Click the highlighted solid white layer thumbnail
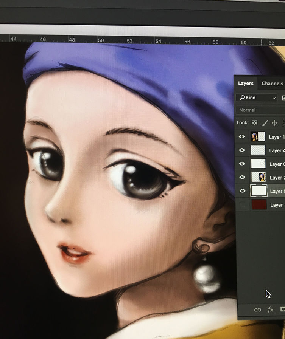 tap(259, 191)
